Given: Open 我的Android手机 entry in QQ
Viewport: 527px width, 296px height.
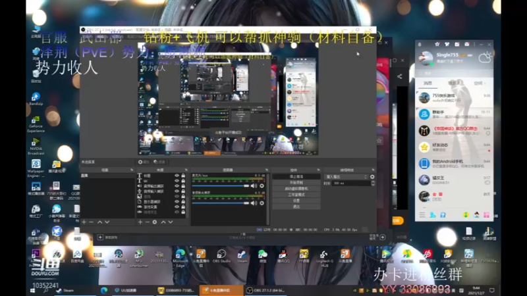Looking at the screenshot, I should pos(454,163).
